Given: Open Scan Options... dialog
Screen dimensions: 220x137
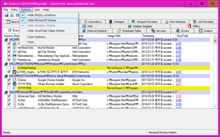Looking at the screenshot, I should pos(49,37).
